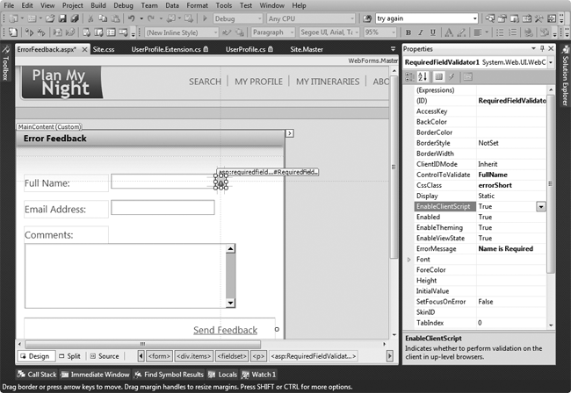Open the Toolbox side tab
The height and width of the screenshot is (393, 571).
coord(5,64)
